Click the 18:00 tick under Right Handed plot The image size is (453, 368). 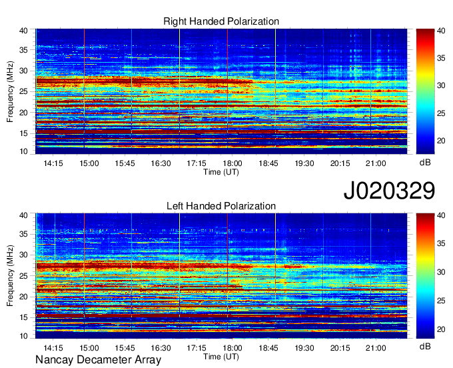point(232,163)
